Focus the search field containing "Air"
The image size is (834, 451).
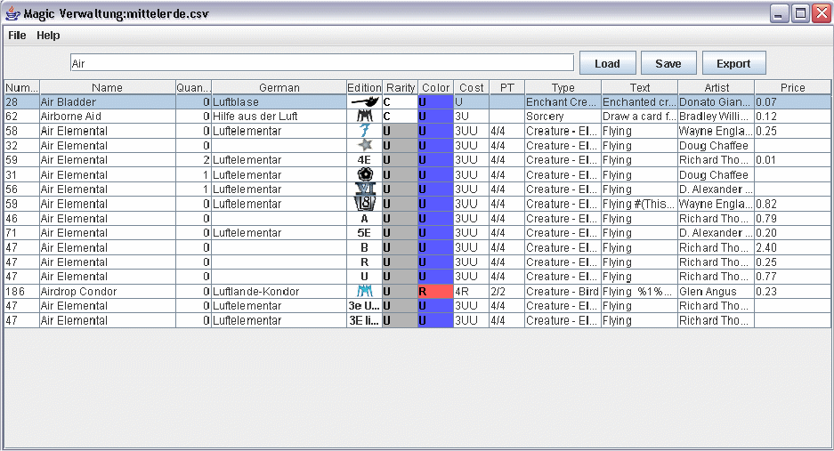pos(322,63)
